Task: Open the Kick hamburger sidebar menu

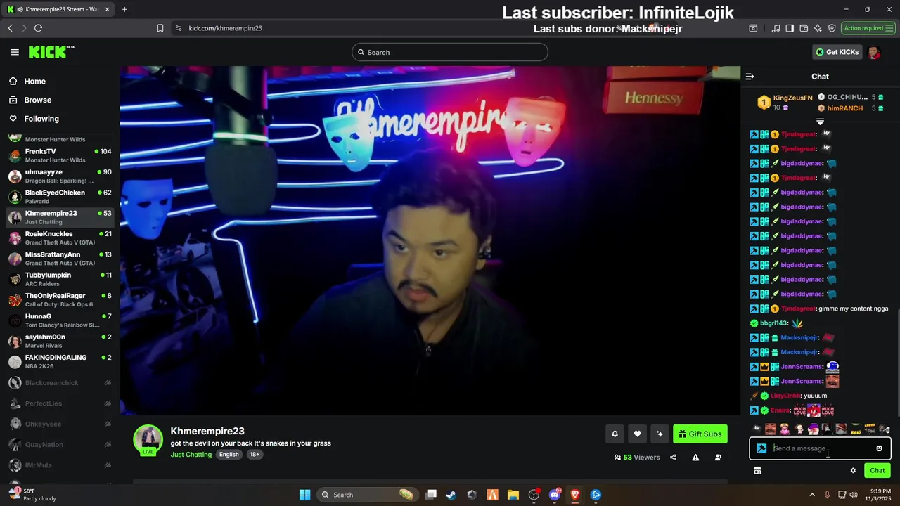Action: pyautogui.click(x=15, y=52)
